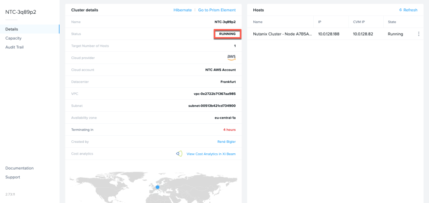The height and width of the screenshot is (203, 429).
Task: Click CVM IP 10.0.128.82
Action: [x=363, y=34]
